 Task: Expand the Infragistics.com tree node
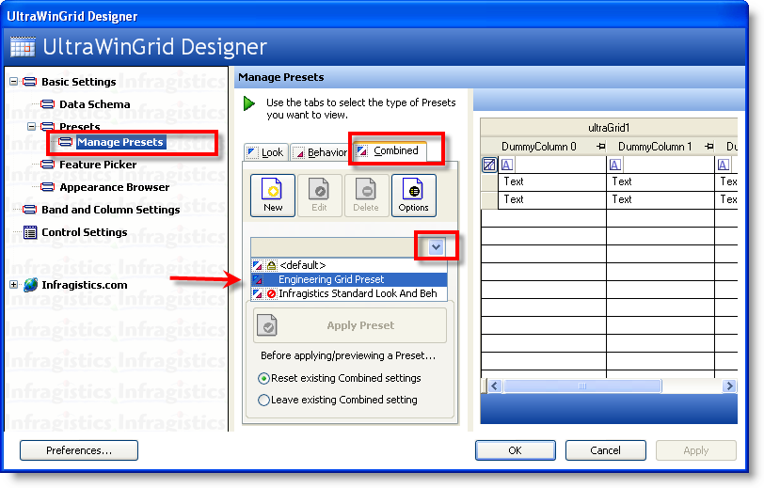(x=13, y=284)
